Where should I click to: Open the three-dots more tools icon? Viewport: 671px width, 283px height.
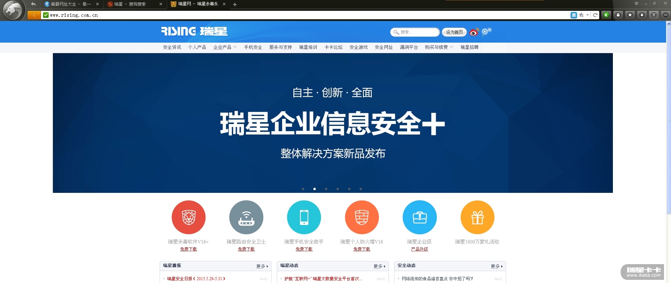pos(665,15)
